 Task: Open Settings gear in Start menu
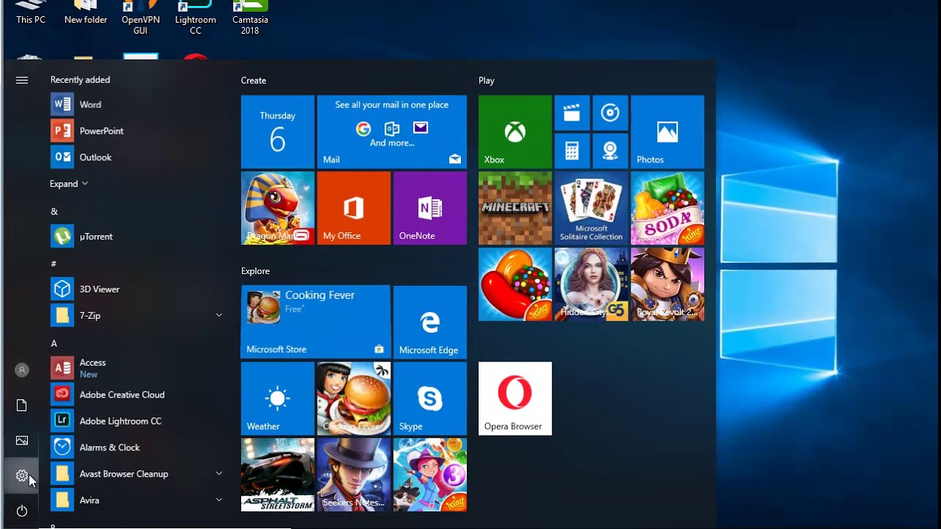pyautogui.click(x=22, y=476)
